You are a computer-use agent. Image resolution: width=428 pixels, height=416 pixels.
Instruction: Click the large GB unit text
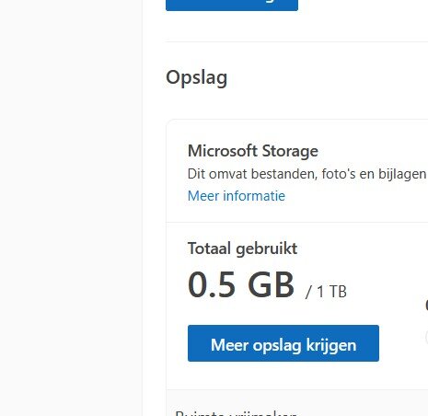[x=271, y=284]
